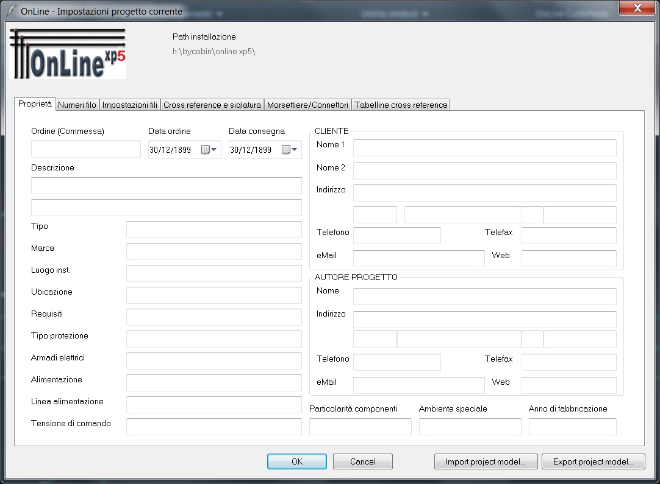Select the Tabelline cross reference tab
Image resolution: width=660 pixels, height=484 pixels.
[401, 105]
